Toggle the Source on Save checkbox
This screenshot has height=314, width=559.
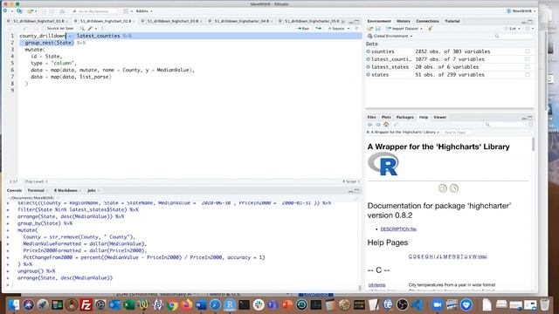(45, 29)
